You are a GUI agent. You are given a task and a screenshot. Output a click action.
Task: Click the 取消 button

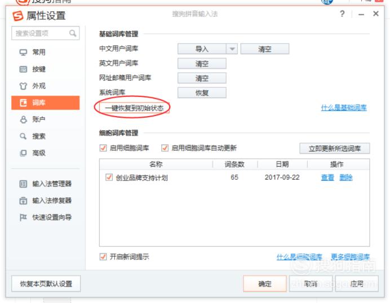[x=311, y=284]
